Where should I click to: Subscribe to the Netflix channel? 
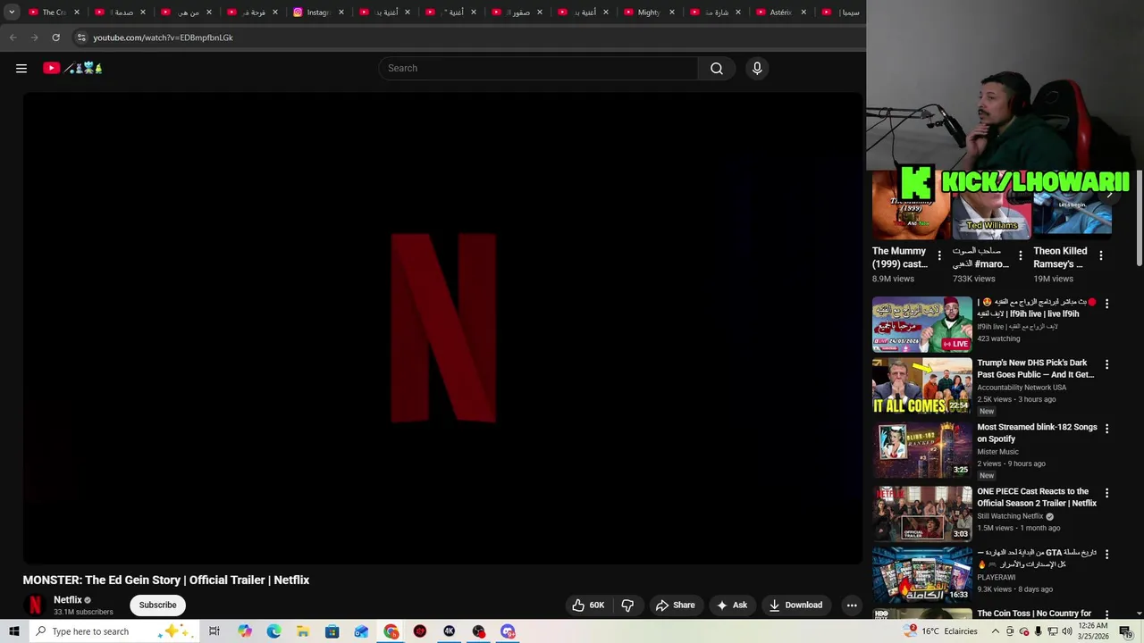(157, 605)
